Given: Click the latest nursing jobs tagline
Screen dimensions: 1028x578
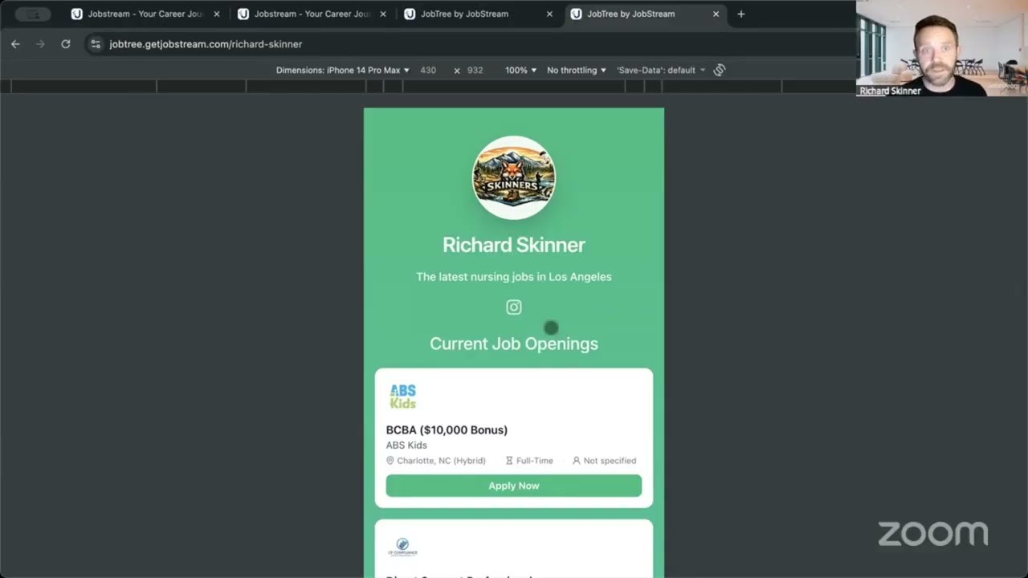Looking at the screenshot, I should (514, 276).
